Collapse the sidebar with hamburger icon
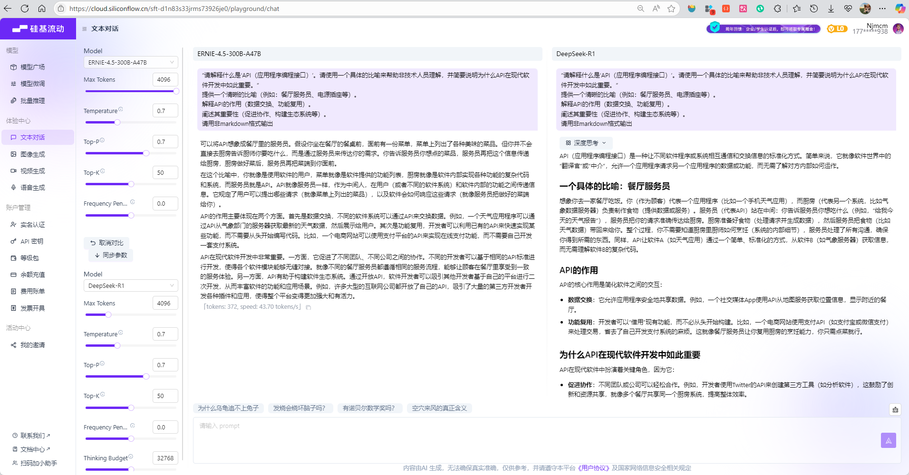 coord(85,29)
